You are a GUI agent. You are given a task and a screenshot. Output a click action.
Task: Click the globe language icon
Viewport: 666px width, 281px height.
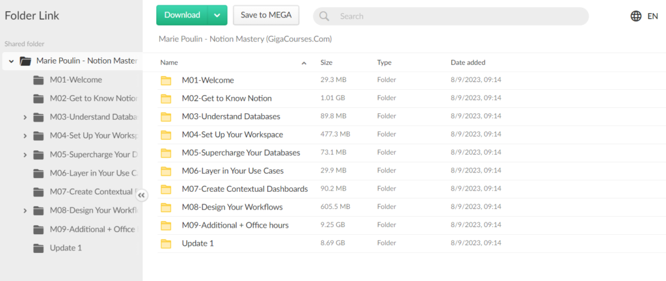coord(635,16)
